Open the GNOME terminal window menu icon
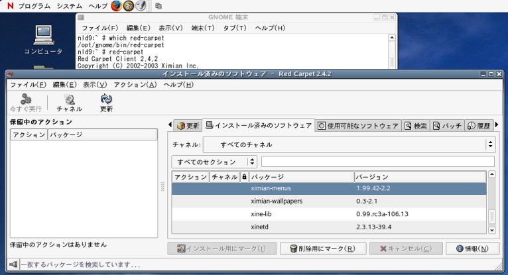The height and width of the screenshot is (275, 508). [81, 17]
